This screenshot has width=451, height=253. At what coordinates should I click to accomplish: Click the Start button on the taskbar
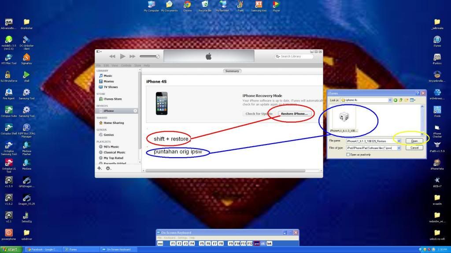point(11,249)
